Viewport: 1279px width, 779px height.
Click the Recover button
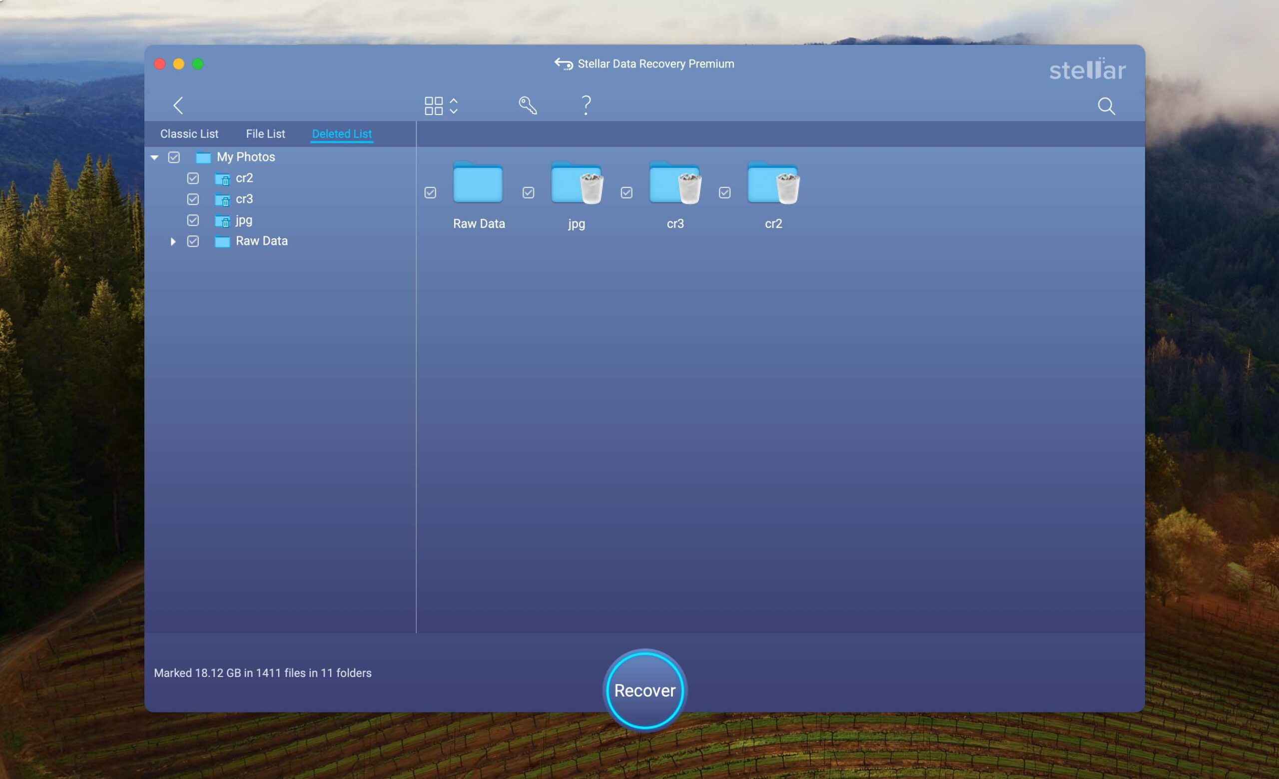644,690
